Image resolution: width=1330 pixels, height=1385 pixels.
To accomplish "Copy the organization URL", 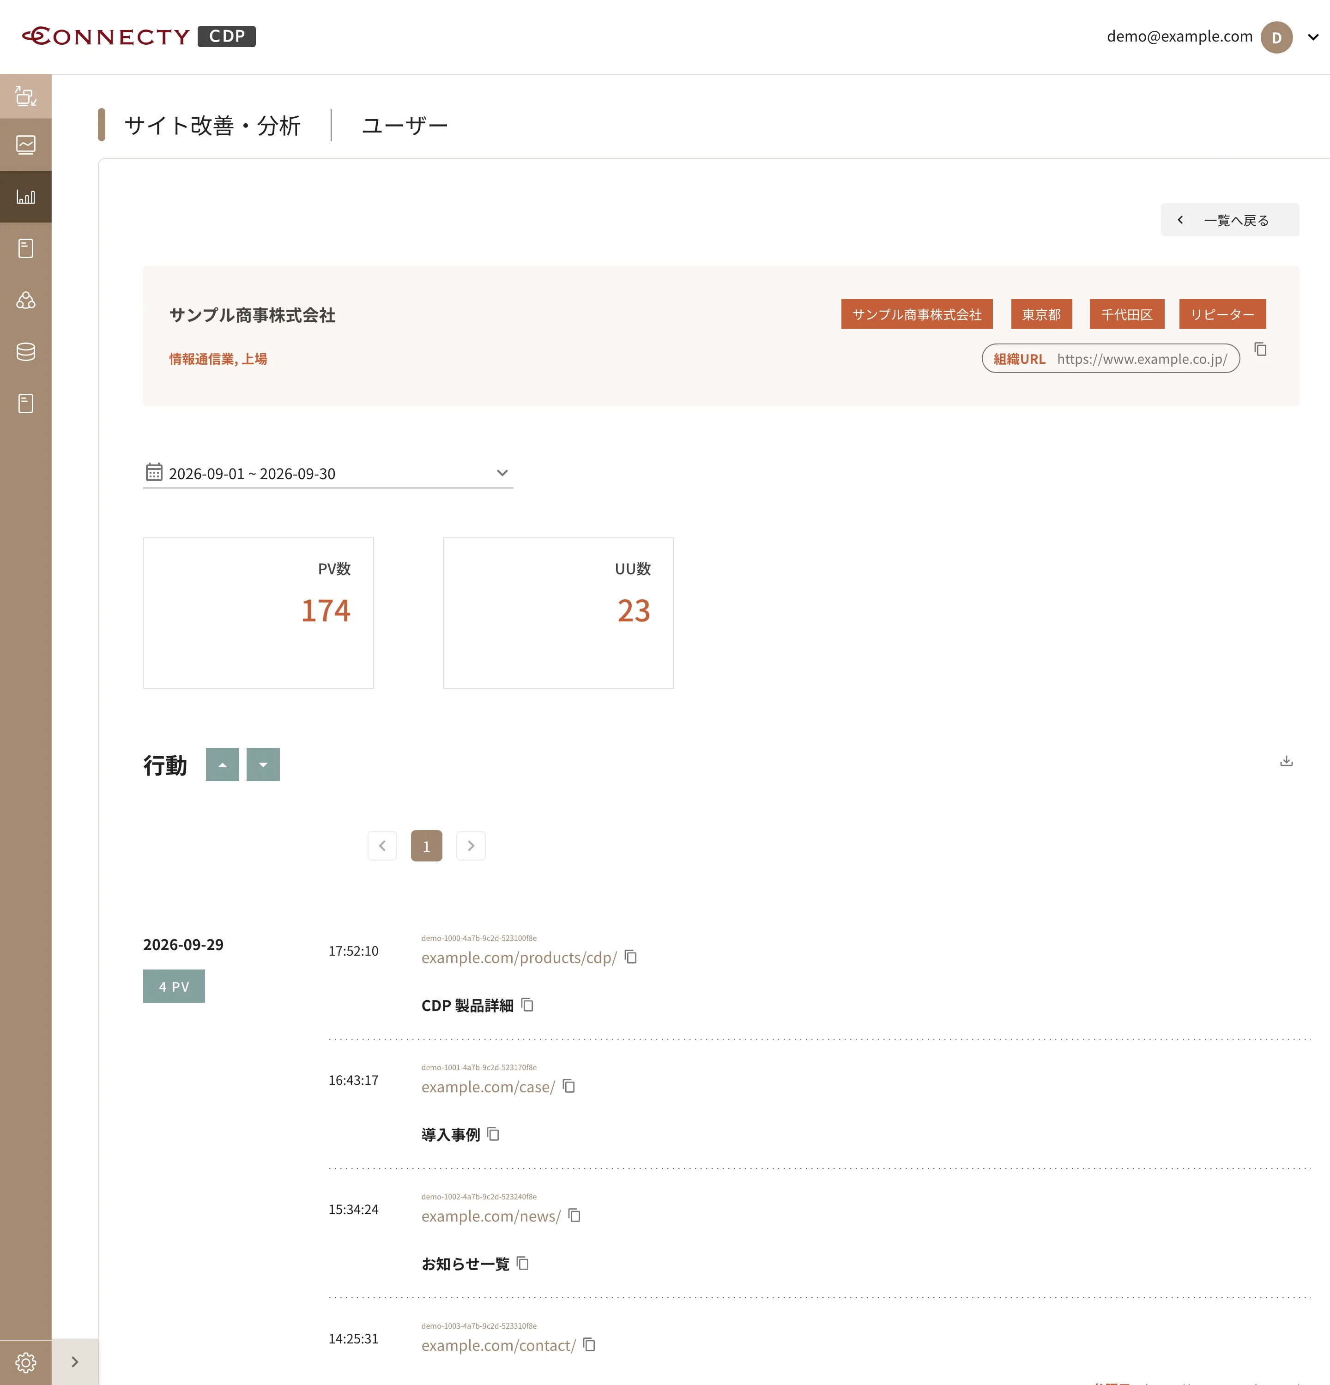I will (1261, 349).
